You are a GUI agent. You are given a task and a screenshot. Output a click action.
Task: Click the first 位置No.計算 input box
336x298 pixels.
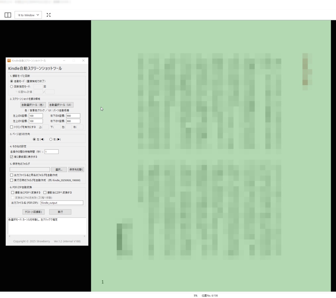click(x=38, y=92)
